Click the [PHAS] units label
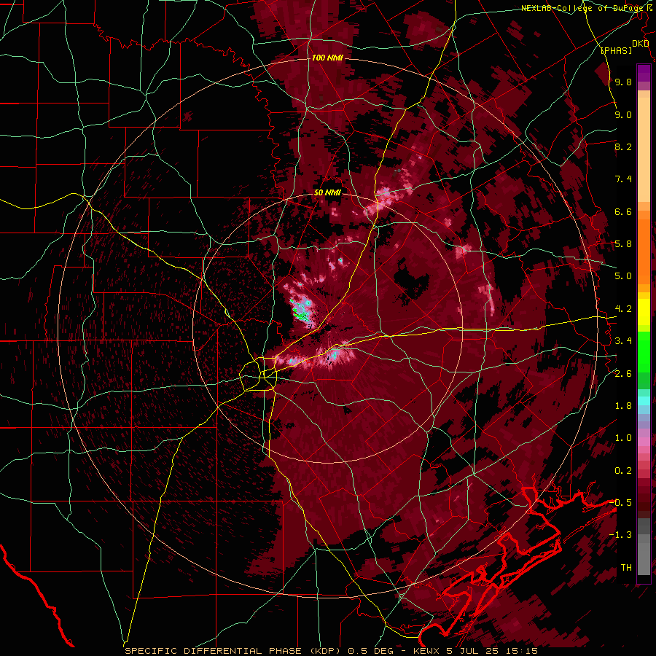Image resolution: width=656 pixels, height=656 pixels. pos(616,51)
